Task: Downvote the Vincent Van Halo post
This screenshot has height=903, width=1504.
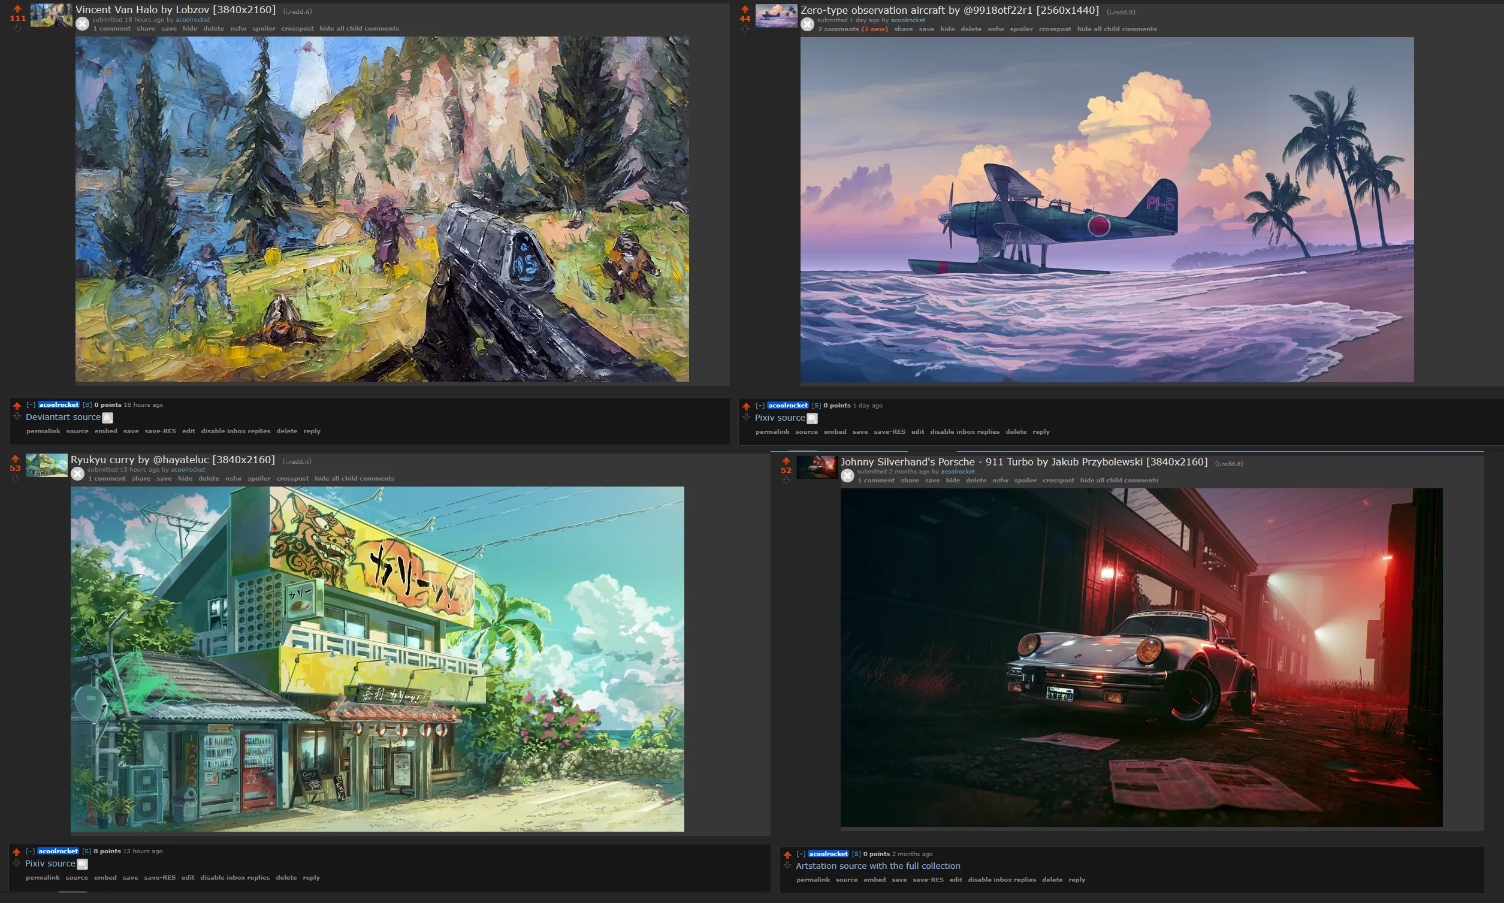Action: 17,28
